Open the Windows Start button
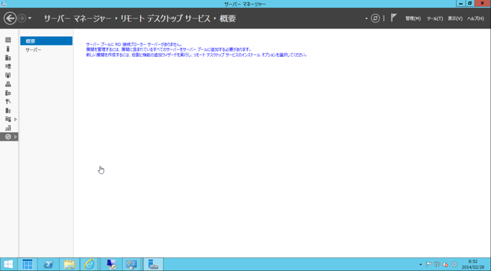The image size is (491, 271). (x=9, y=264)
